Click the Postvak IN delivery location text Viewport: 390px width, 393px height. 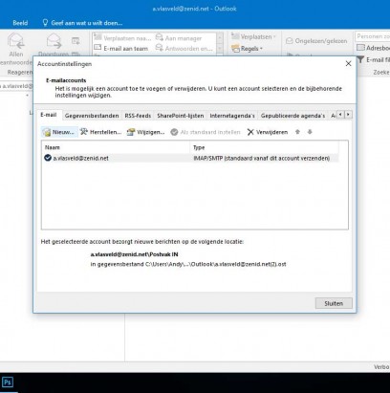point(134,254)
